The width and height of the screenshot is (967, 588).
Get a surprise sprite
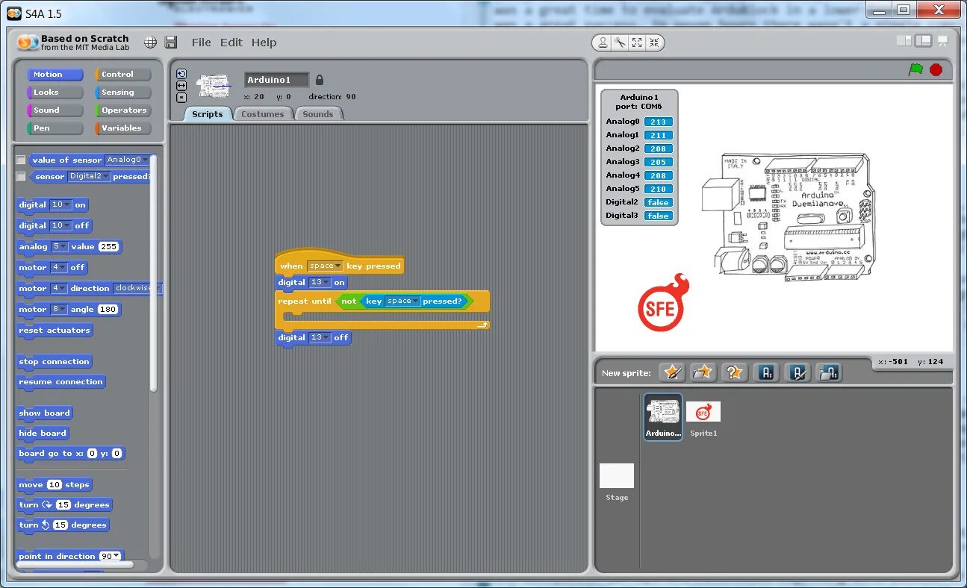click(x=735, y=372)
